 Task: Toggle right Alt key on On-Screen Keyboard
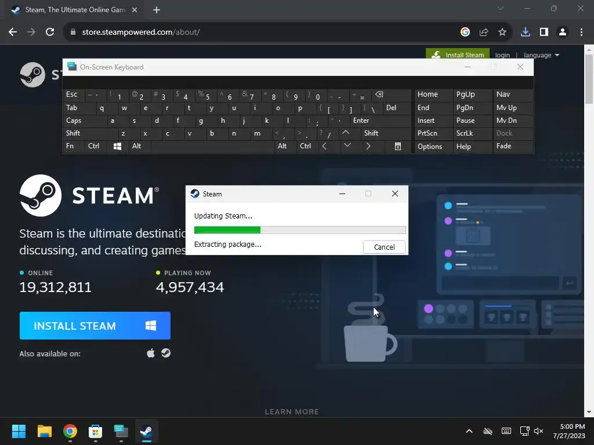coord(285,146)
